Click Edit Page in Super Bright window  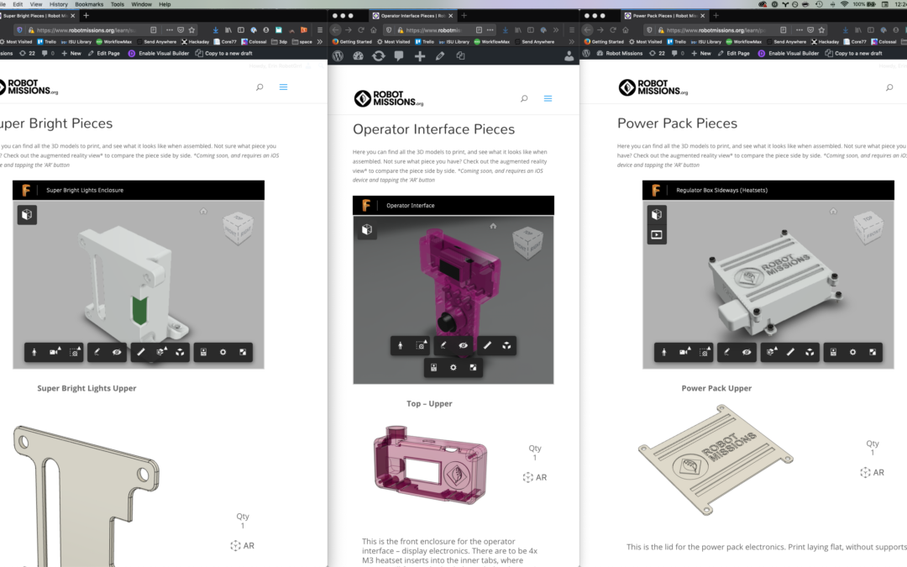pos(103,53)
